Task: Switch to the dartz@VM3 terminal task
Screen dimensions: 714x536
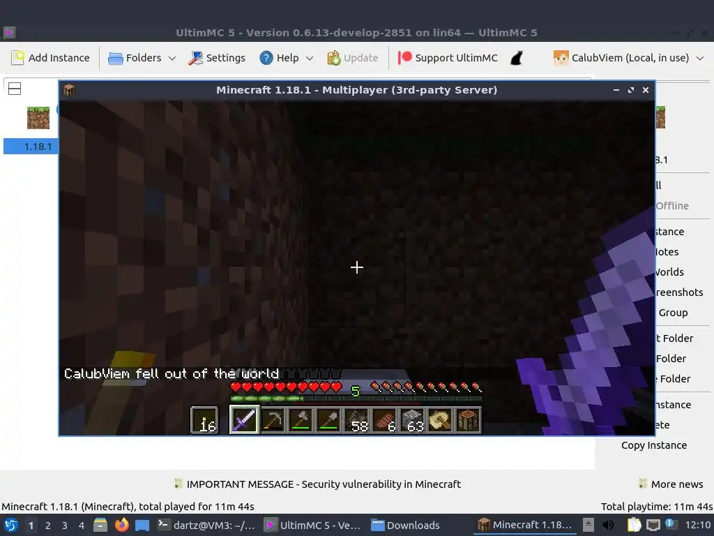Action: click(206, 525)
